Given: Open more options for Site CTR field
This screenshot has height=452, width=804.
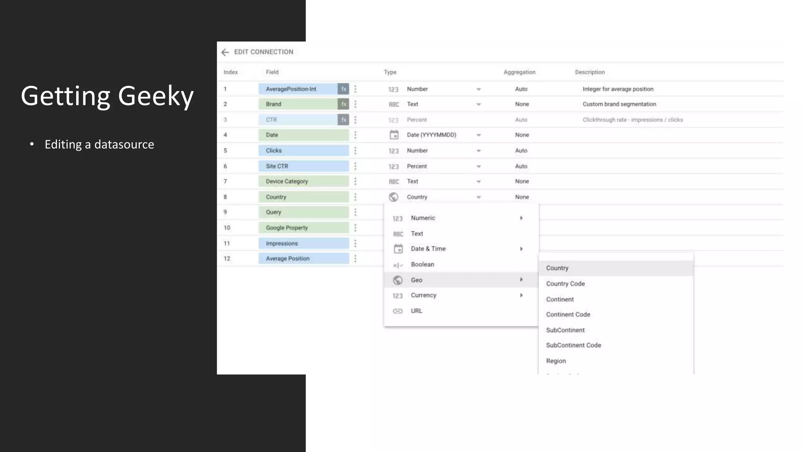Looking at the screenshot, I should coord(355,166).
